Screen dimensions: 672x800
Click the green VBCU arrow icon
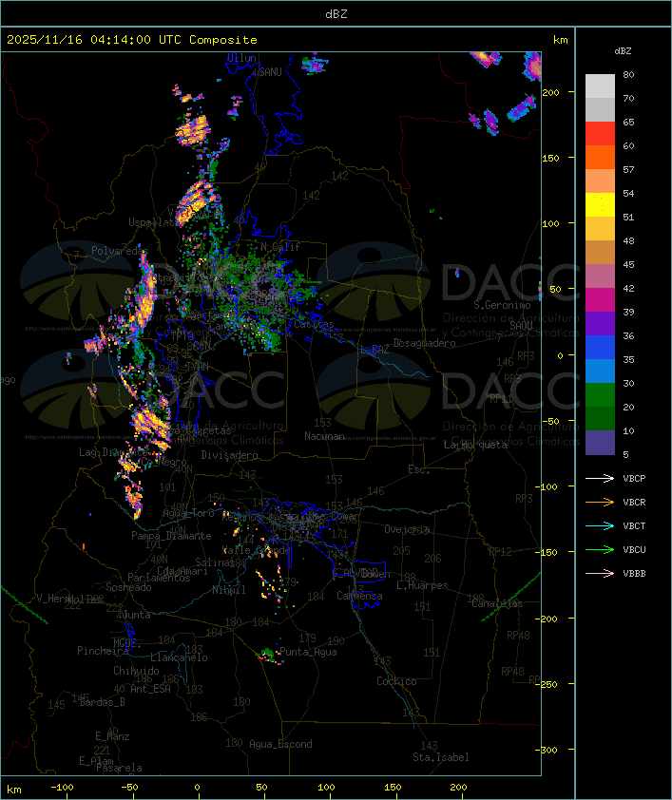tap(600, 549)
